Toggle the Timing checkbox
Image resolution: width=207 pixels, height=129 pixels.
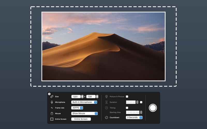click(x=127, y=108)
